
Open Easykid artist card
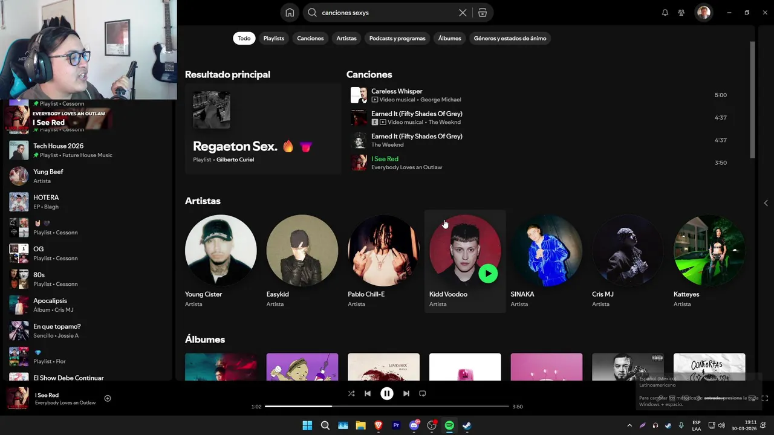[x=302, y=261]
